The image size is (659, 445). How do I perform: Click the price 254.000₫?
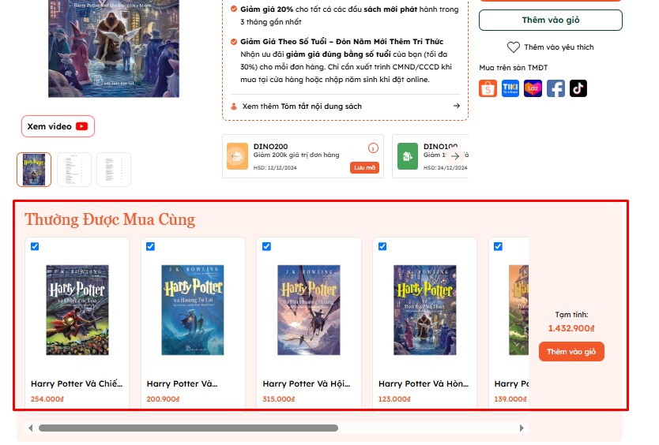(47, 398)
